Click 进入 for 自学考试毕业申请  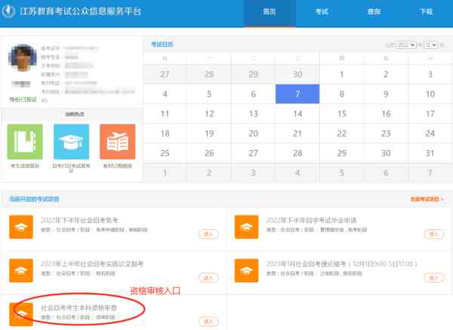433,234
